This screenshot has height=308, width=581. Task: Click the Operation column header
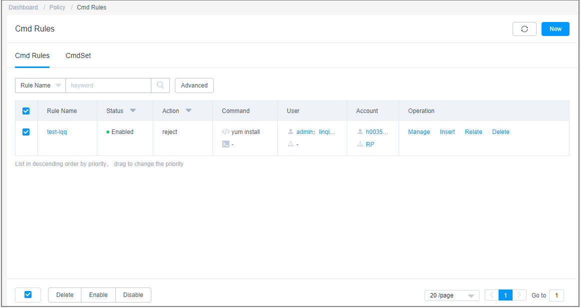tap(421, 111)
